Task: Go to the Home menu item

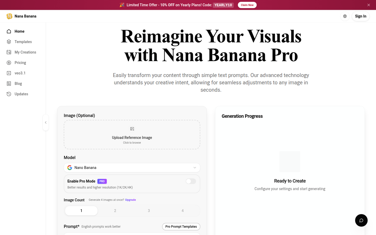Action: (x=19, y=31)
